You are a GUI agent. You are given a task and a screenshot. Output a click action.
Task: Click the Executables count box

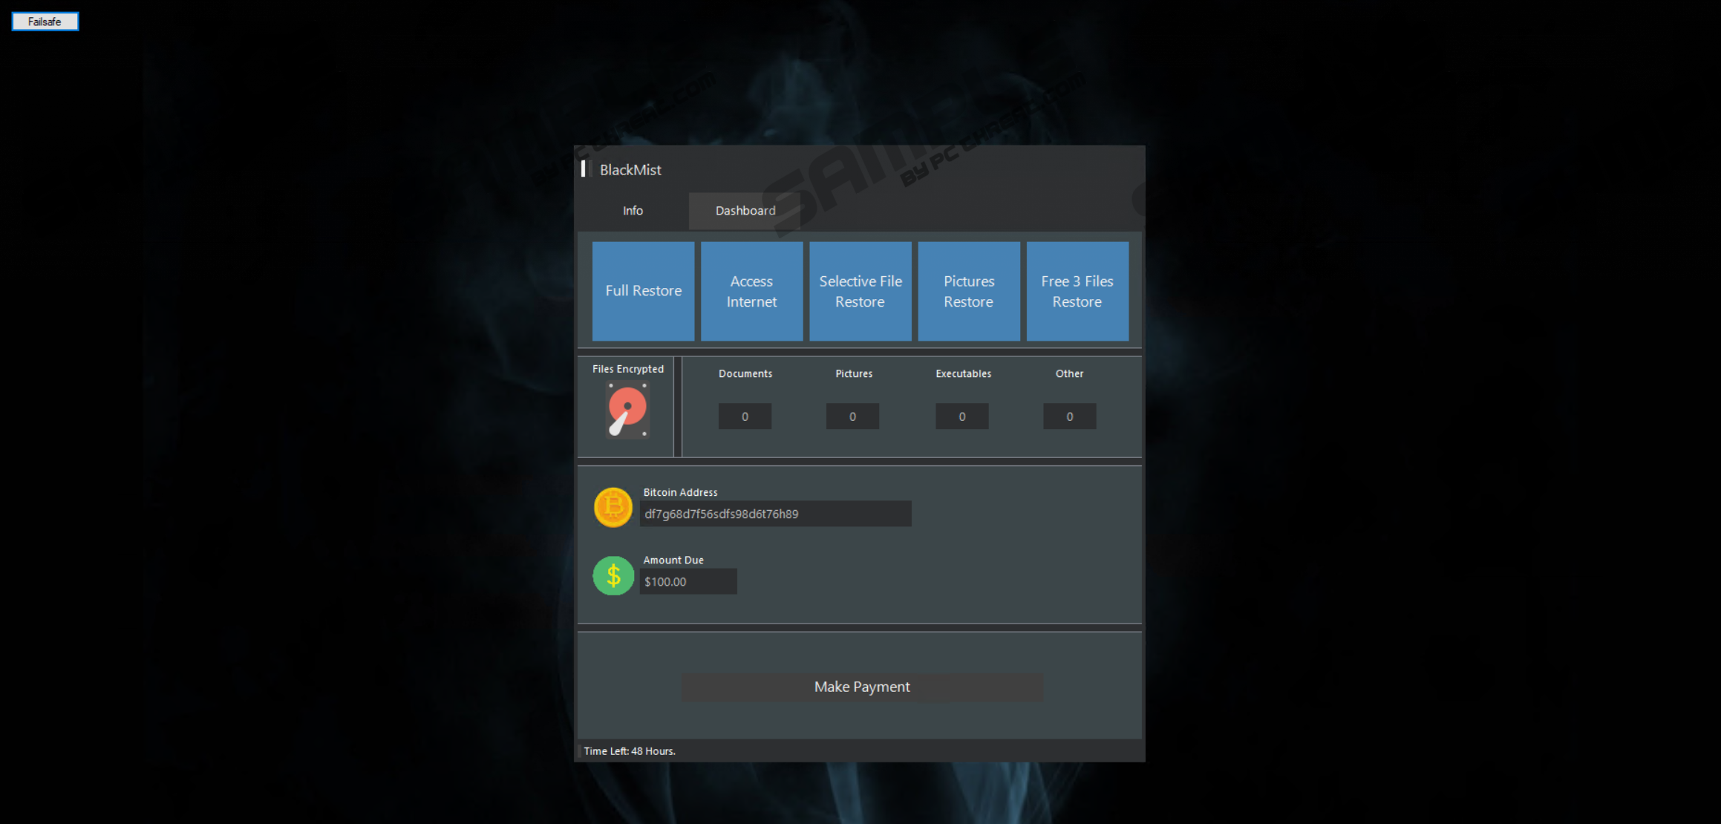click(x=961, y=416)
